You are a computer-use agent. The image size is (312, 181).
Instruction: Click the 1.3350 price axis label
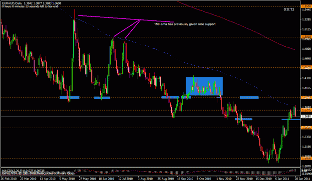point(306,137)
